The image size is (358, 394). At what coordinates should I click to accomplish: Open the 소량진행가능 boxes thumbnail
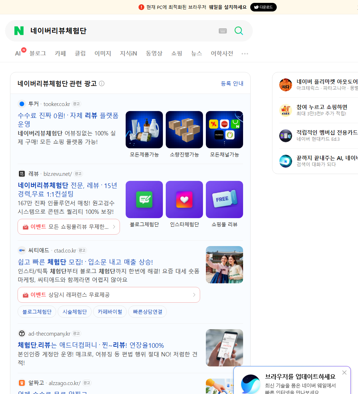pyautogui.click(x=184, y=130)
